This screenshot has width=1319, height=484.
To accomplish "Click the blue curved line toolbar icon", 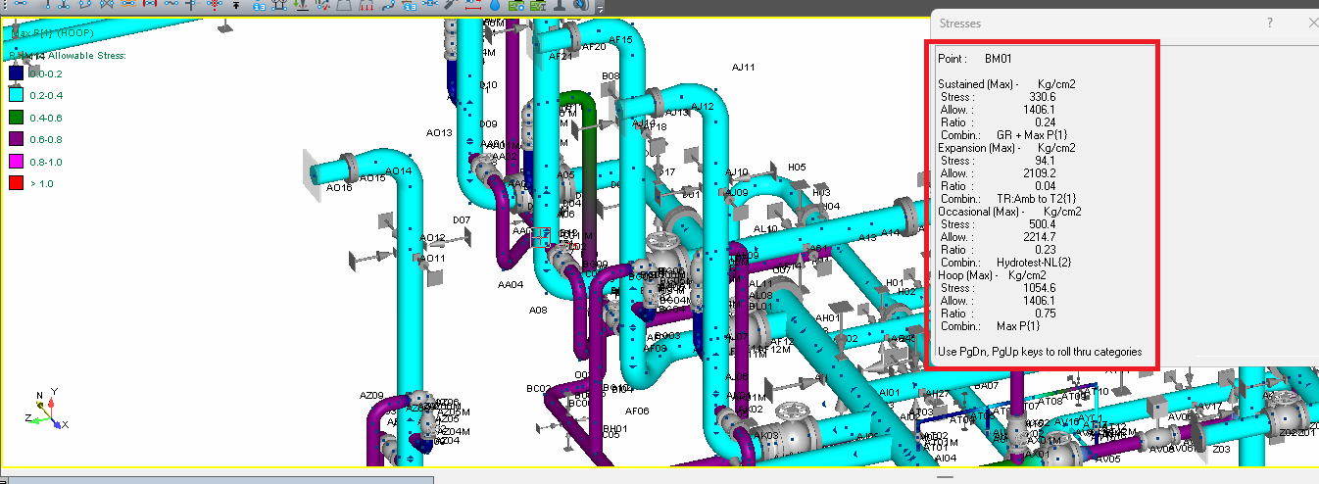I will click(388, 5).
